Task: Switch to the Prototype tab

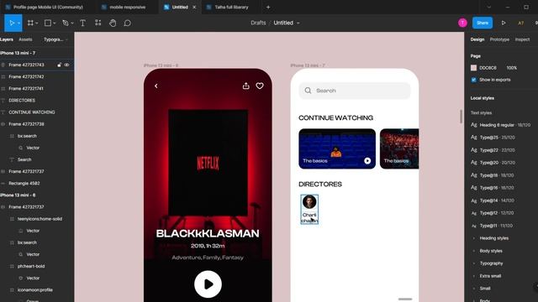Action: [499, 39]
